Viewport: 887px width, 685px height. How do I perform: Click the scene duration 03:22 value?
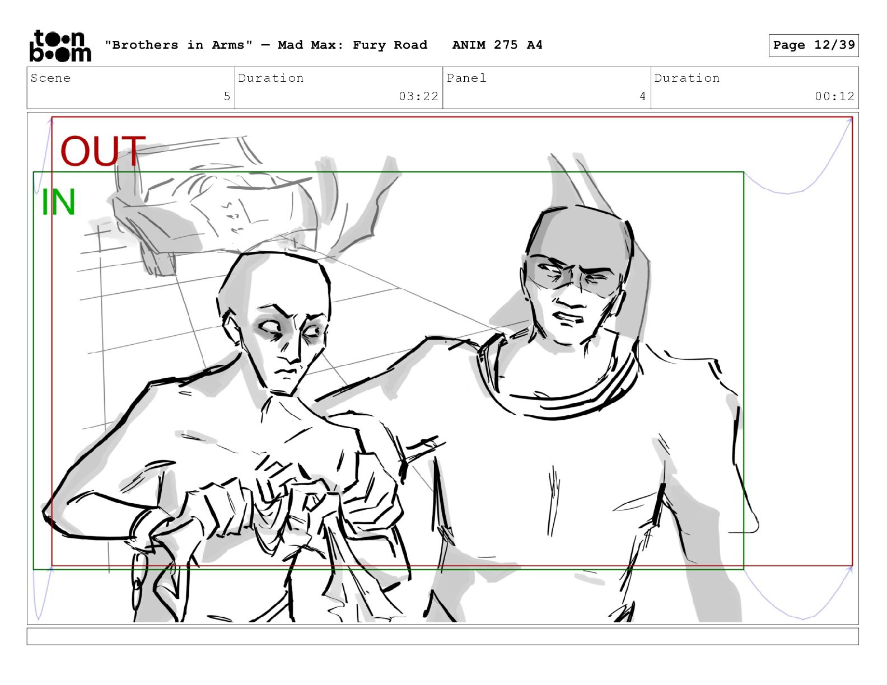(x=418, y=96)
